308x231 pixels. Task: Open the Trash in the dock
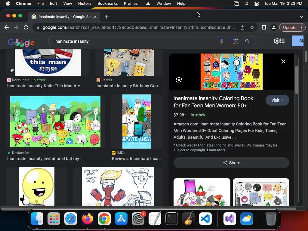coord(271,219)
